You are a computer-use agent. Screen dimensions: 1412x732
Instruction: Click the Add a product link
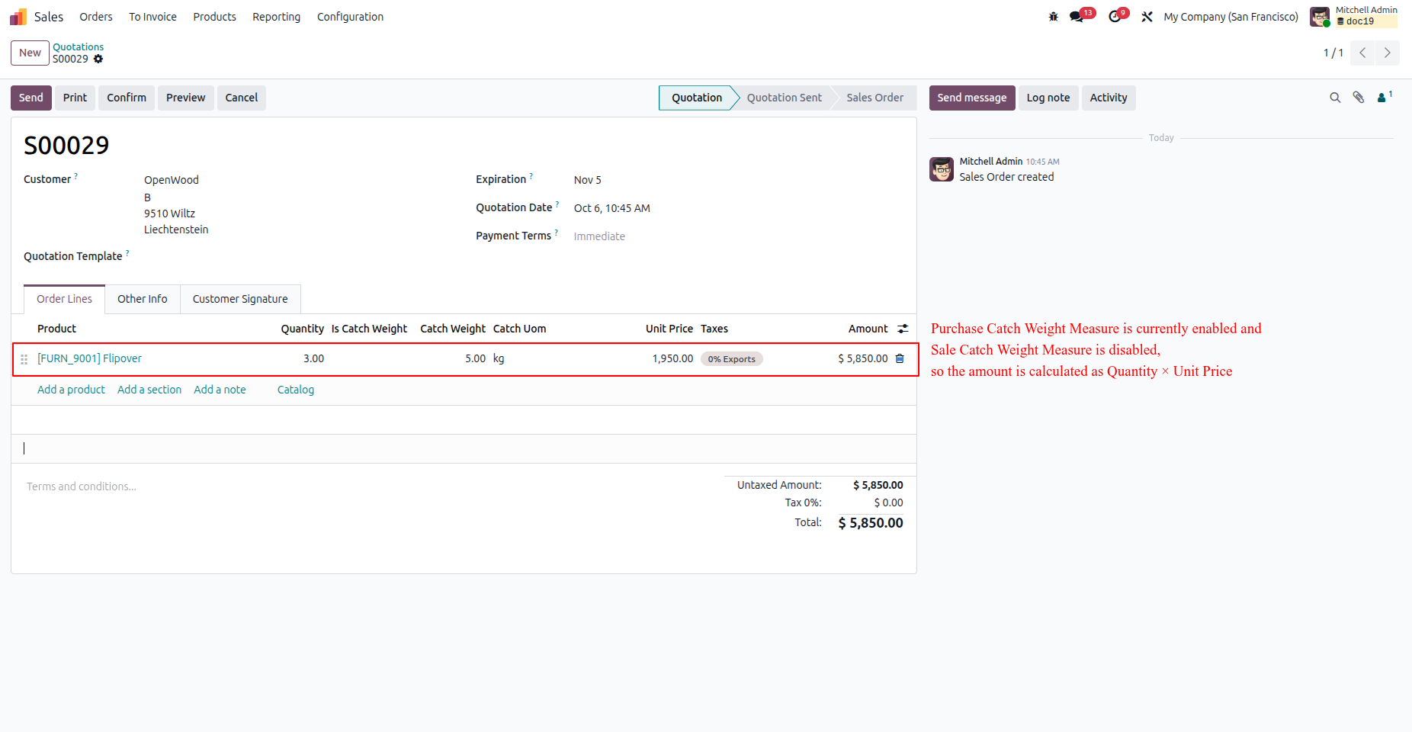click(72, 390)
